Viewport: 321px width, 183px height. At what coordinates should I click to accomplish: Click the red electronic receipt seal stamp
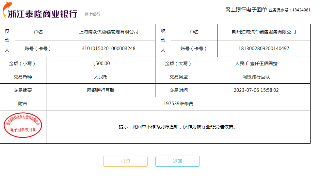click(23, 125)
